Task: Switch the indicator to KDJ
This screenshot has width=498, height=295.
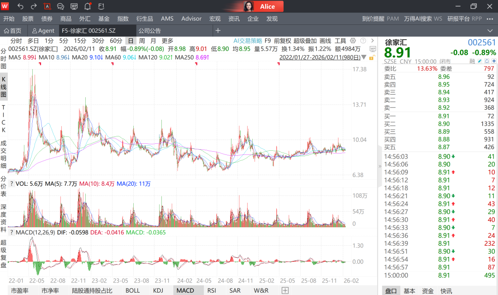Action: (x=158, y=290)
